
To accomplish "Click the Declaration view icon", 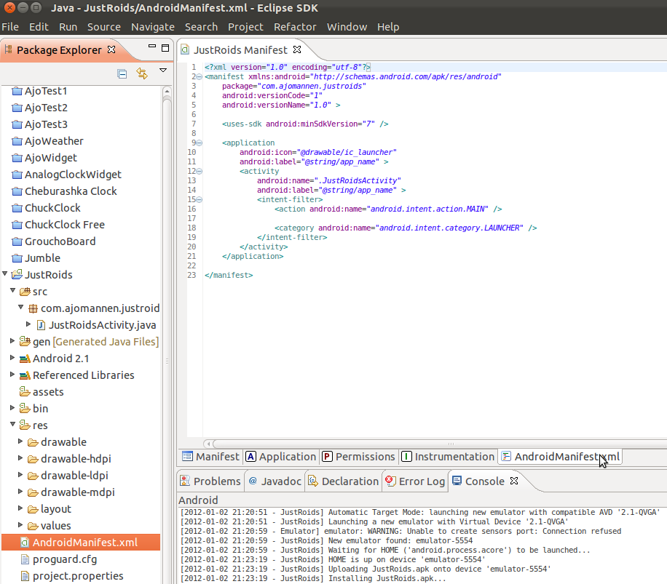I will [313, 481].
